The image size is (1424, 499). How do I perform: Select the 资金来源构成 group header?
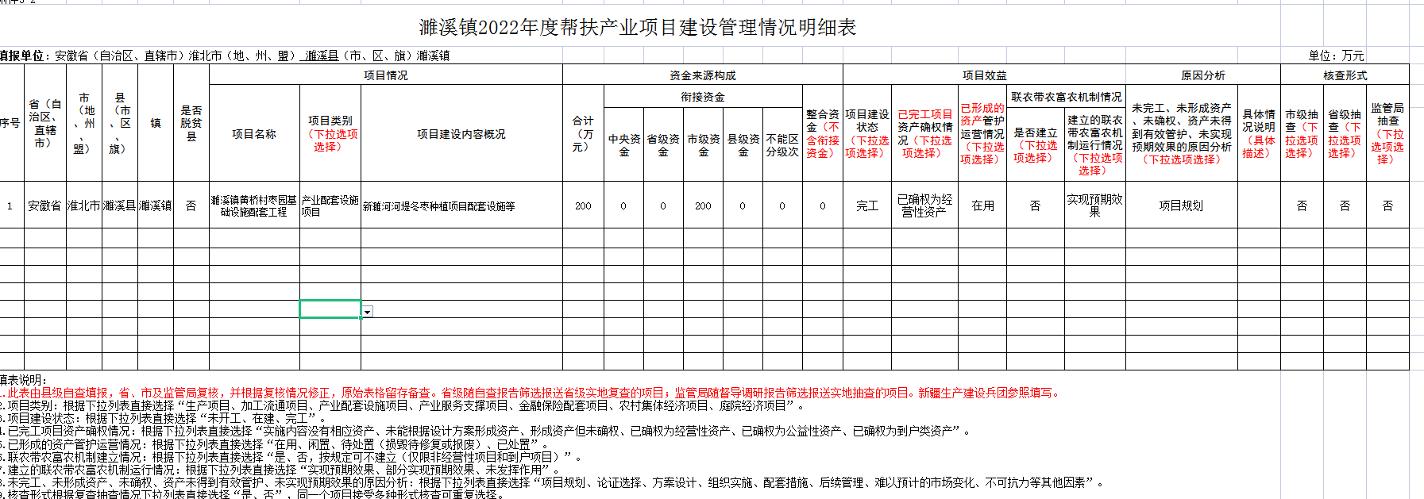click(703, 75)
